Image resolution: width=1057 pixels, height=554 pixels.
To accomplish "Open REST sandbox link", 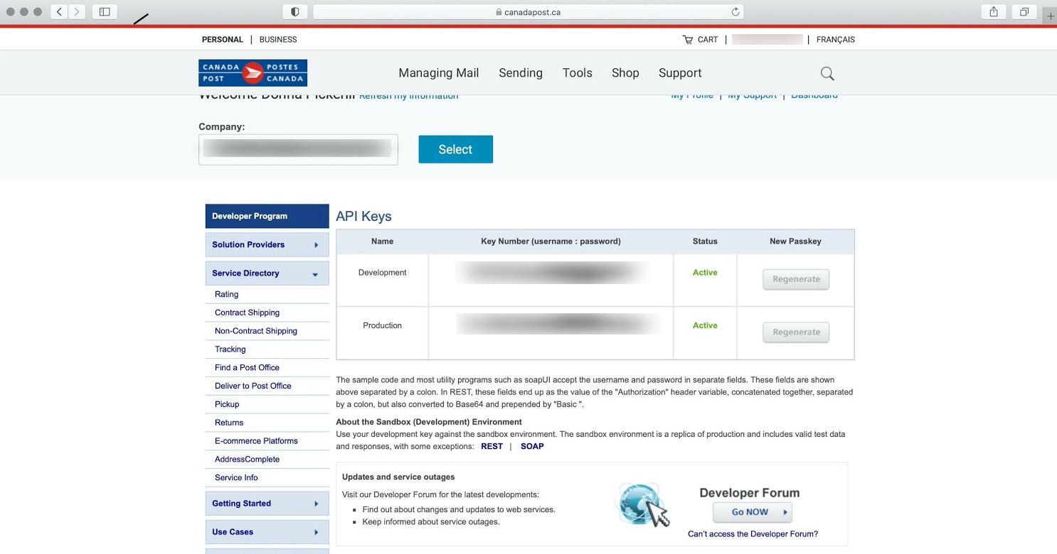I will [492, 447].
